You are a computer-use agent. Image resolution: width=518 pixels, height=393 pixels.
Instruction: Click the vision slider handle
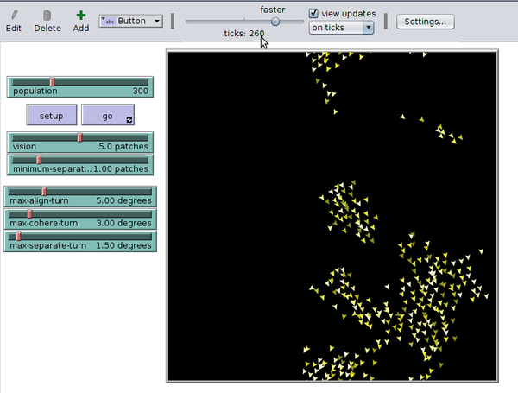coord(80,137)
